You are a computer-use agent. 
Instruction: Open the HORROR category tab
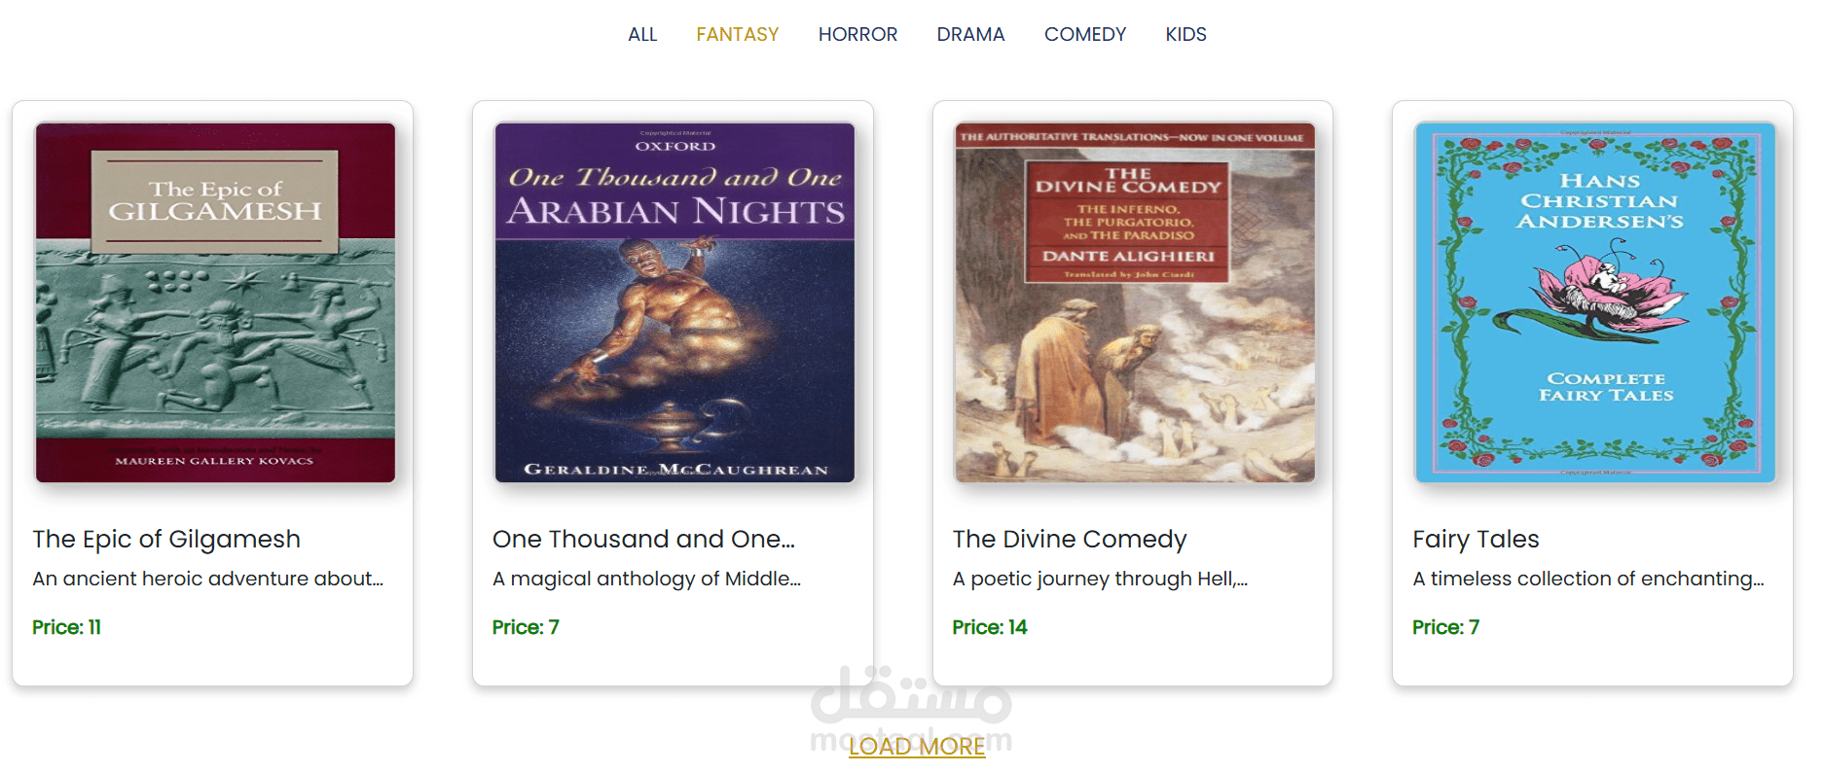coord(857,34)
